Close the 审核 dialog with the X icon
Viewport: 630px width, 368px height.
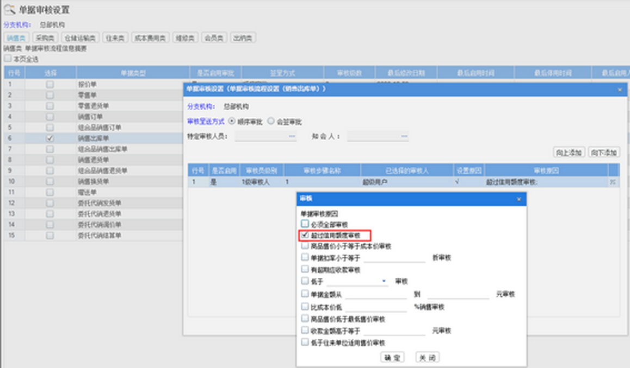[518, 199]
